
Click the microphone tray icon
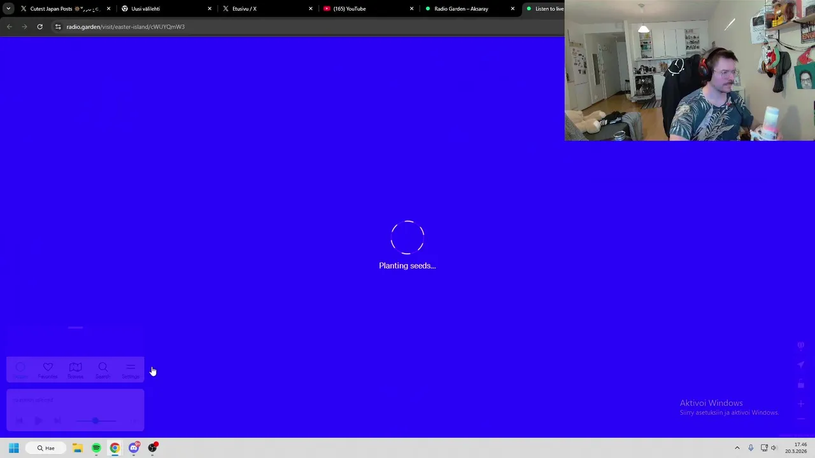pos(751,448)
